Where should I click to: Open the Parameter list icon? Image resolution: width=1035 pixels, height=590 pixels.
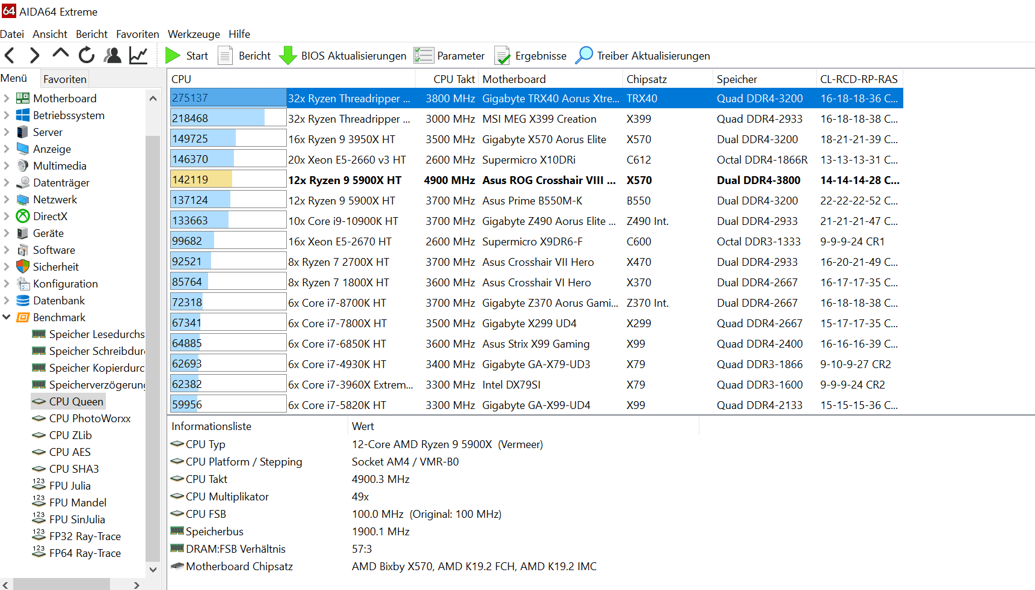click(423, 56)
